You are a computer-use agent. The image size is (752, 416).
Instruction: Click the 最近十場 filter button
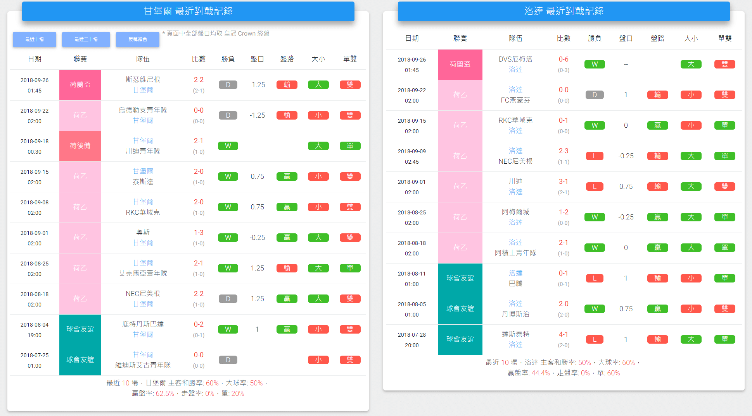click(35, 39)
